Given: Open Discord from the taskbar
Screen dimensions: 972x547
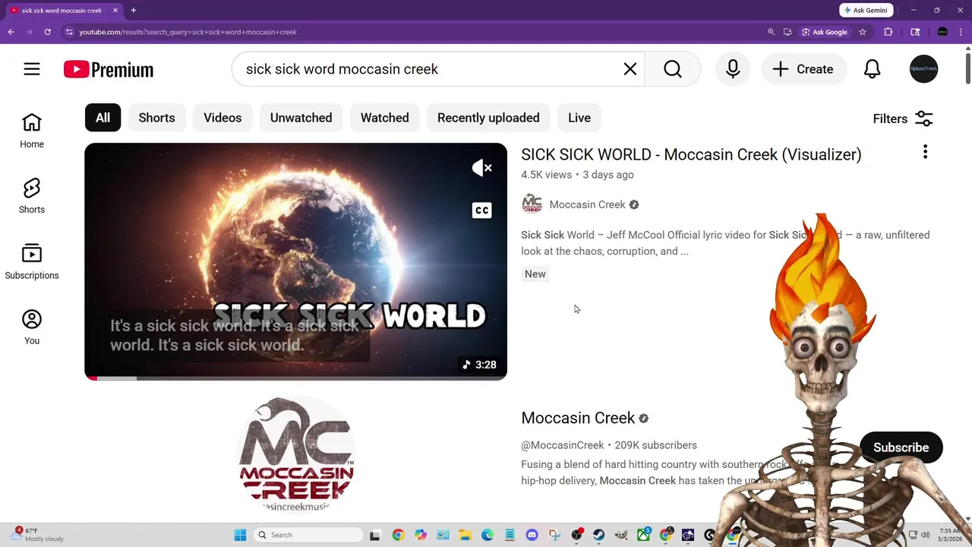Looking at the screenshot, I should click(532, 535).
